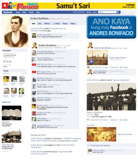Click the KKK Laguna Clan red icon
138x160 pixels.
pos(34,72)
